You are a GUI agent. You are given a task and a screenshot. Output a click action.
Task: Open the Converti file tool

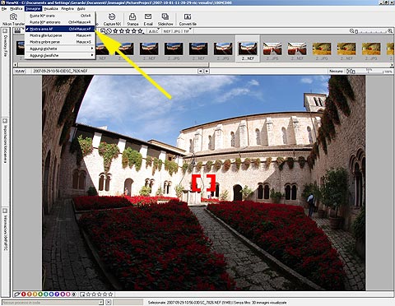click(188, 19)
